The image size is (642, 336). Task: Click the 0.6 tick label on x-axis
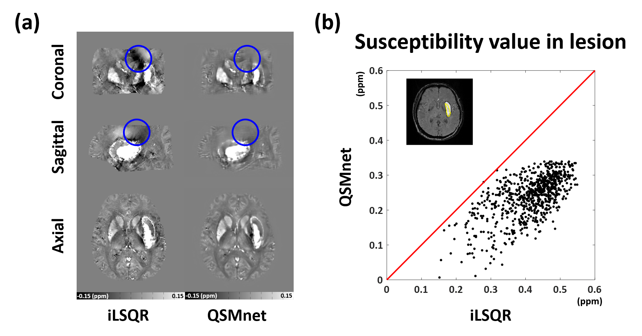point(594,290)
